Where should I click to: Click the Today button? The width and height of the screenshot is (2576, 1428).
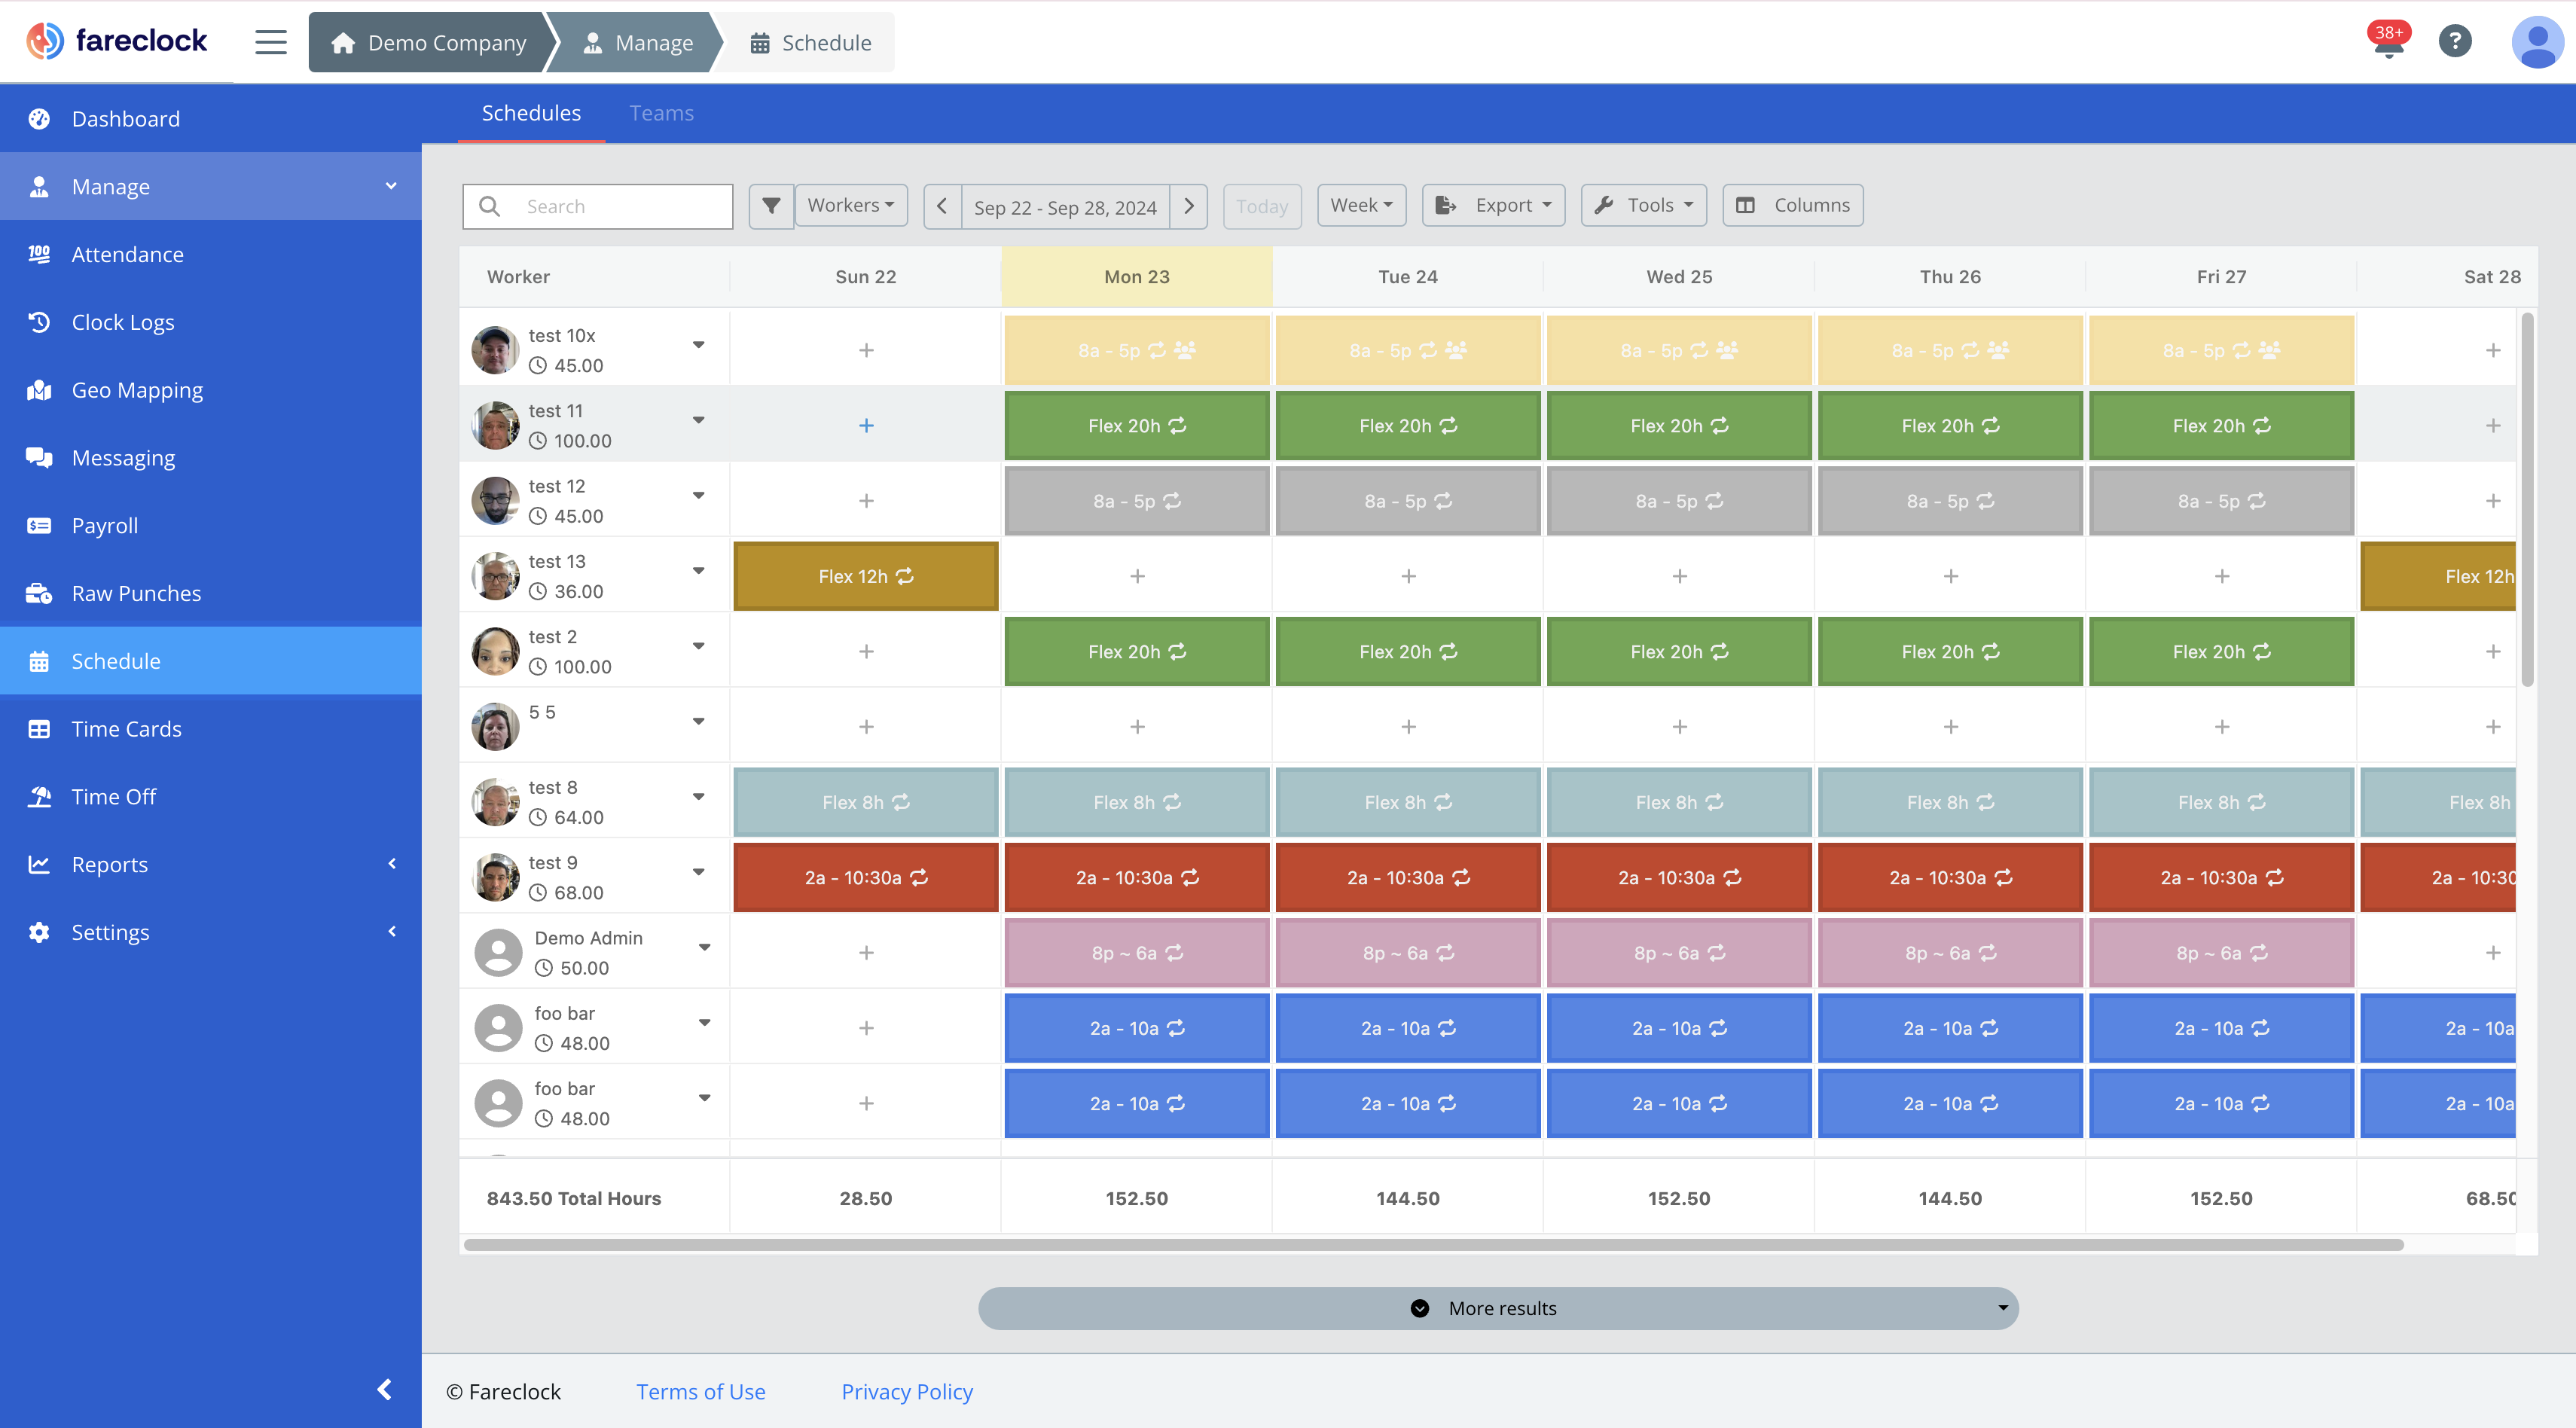point(1262,206)
